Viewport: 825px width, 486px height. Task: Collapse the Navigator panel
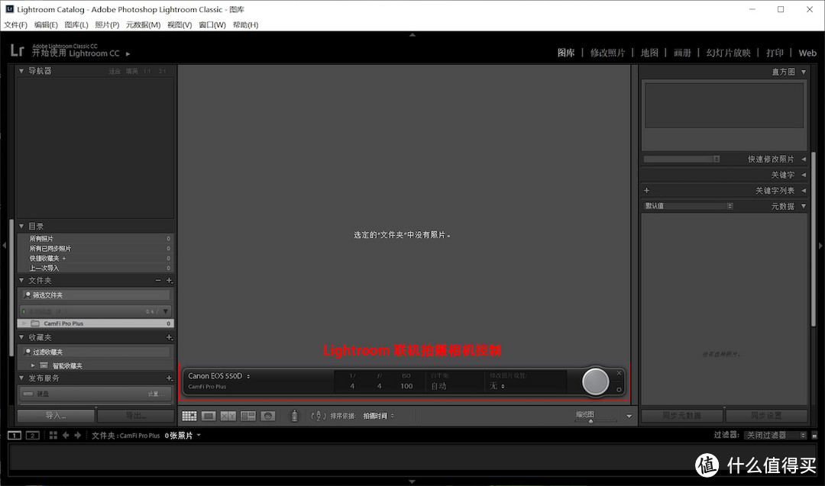[x=21, y=71]
